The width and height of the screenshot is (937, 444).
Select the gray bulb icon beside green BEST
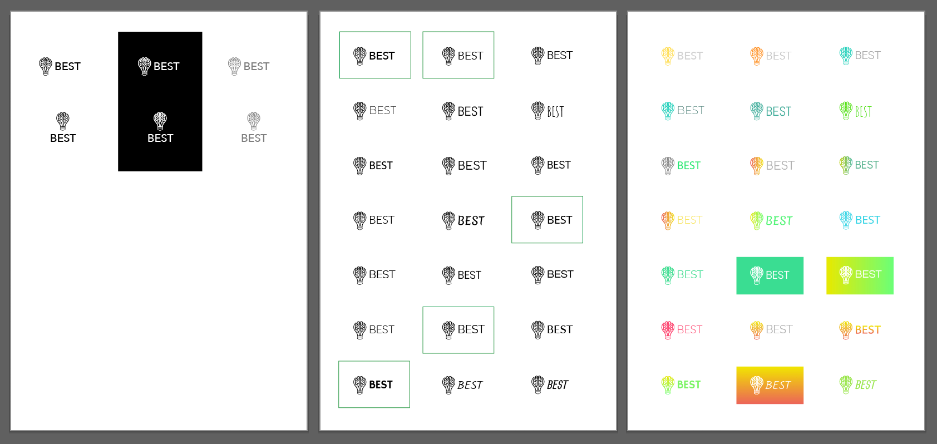668,165
